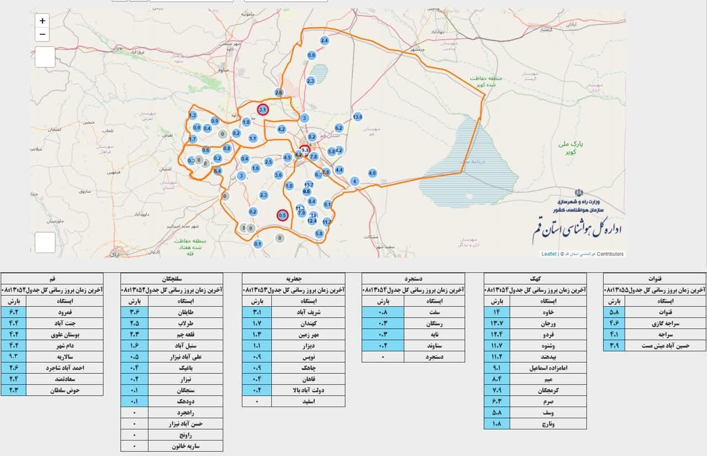Select the سناوند station row
The height and width of the screenshot is (456, 707).
click(x=413, y=345)
